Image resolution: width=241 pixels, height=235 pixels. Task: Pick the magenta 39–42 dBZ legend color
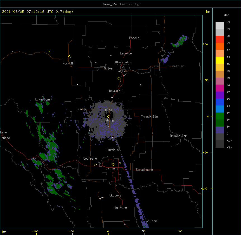point(220,88)
